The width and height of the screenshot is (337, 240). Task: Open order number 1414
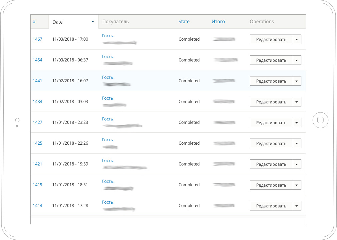[x=37, y=206]
